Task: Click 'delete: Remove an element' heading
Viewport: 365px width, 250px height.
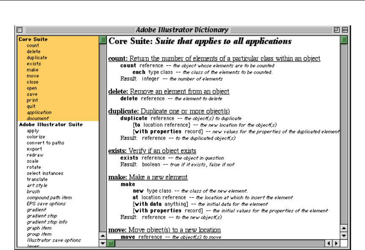Action: click(169, 91)
